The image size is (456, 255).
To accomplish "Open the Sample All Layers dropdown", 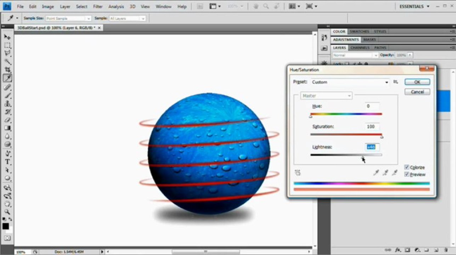I will click(x=127, y=18).
